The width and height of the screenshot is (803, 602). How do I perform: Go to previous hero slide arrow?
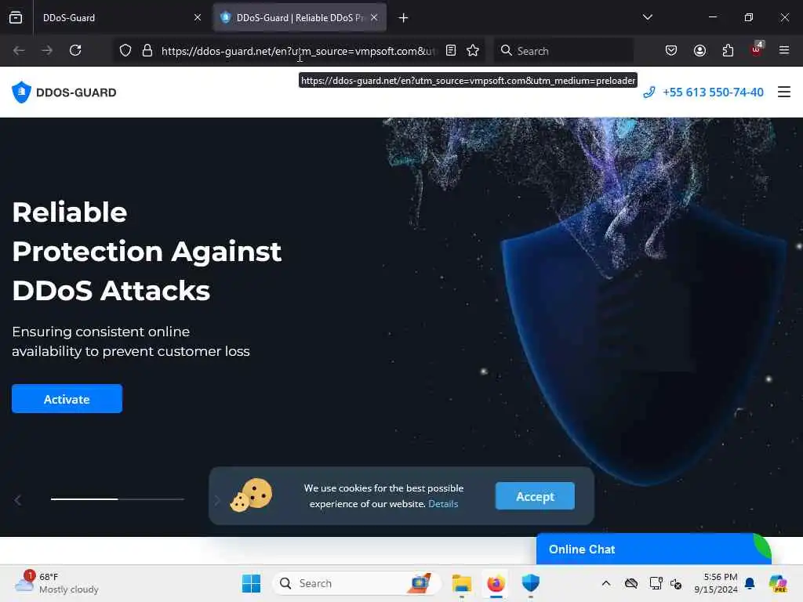[x=18, y=500]
